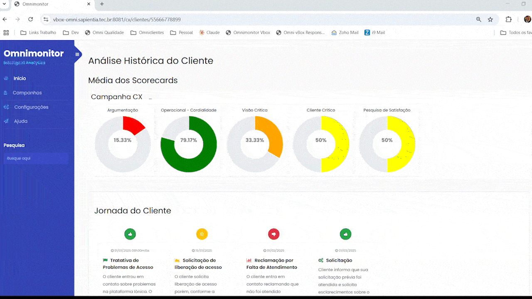Image resolution: width=532 pixels, height=299 pixels.
Task: Open the browser extensions puzzle icon
Action: pyautogui.click(x=509, y=20)
